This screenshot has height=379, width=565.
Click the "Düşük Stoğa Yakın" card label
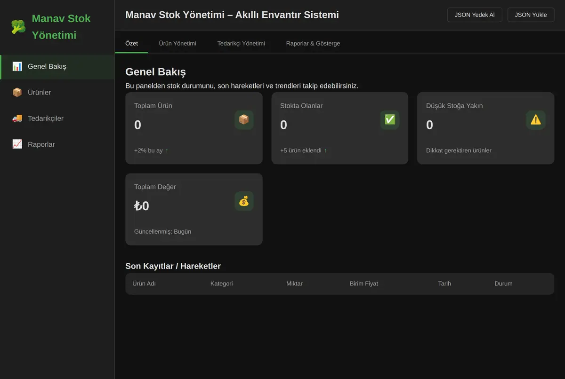tap(454, 106)
